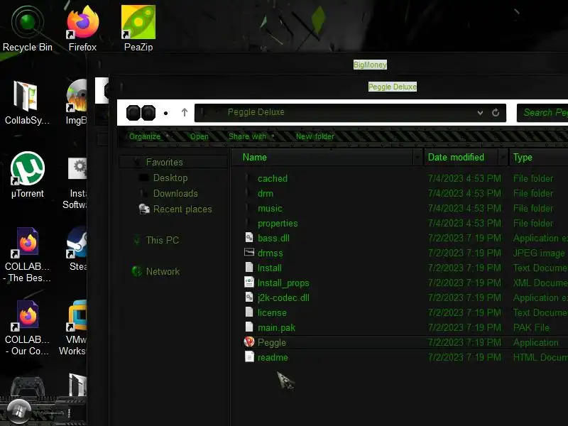
Task: Select the j2k-codec.dll file icon
Action: (249, 297)
